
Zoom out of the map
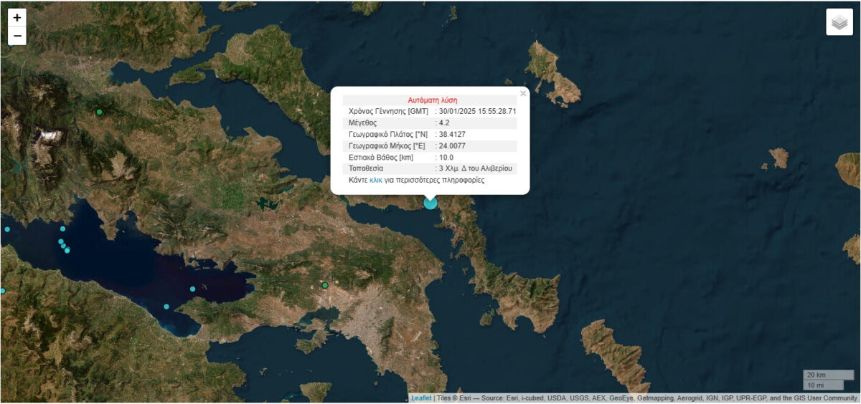17,36
